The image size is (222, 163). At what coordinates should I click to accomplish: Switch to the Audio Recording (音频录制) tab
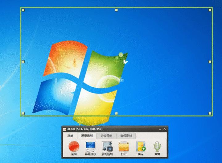pyautogui.click(x=126, y=136)
